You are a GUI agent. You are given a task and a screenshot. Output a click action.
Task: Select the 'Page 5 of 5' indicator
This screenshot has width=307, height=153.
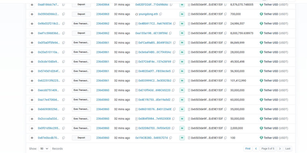pos(268,149)
